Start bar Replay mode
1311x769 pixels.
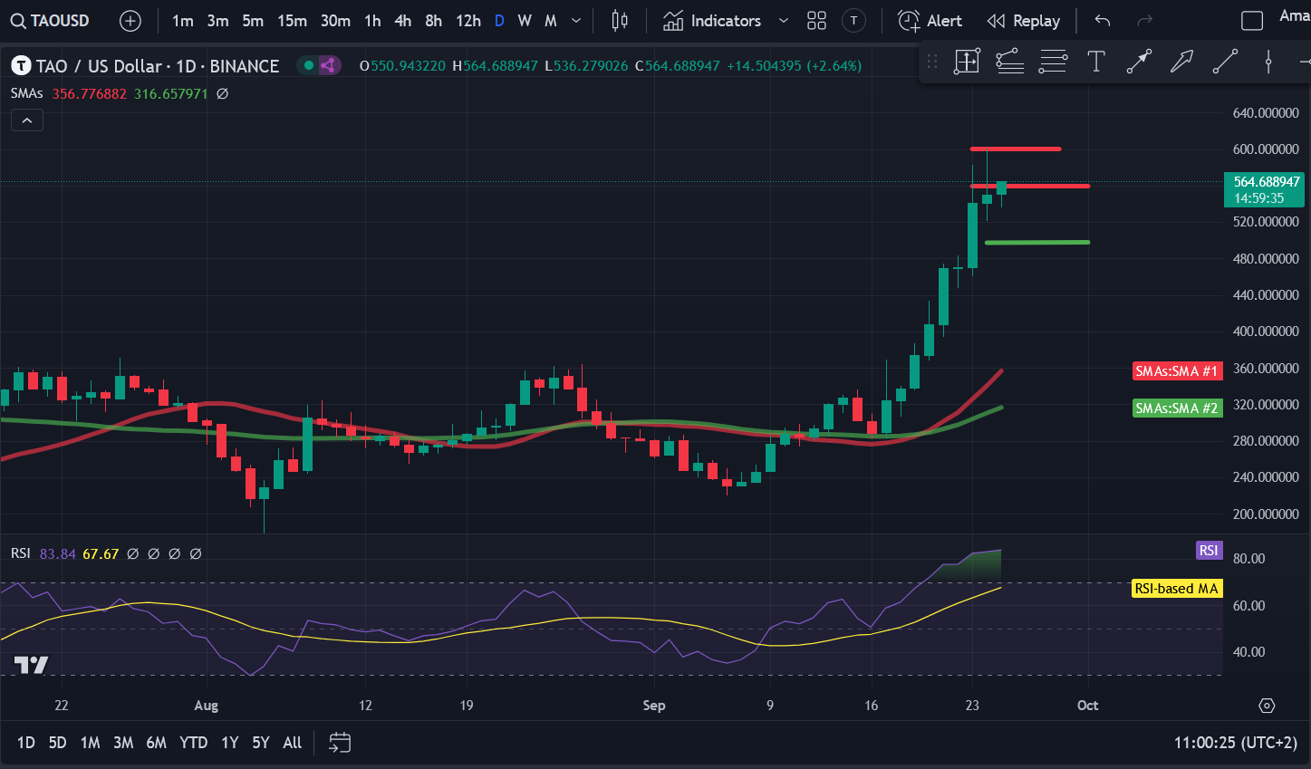click(1024, 21)
